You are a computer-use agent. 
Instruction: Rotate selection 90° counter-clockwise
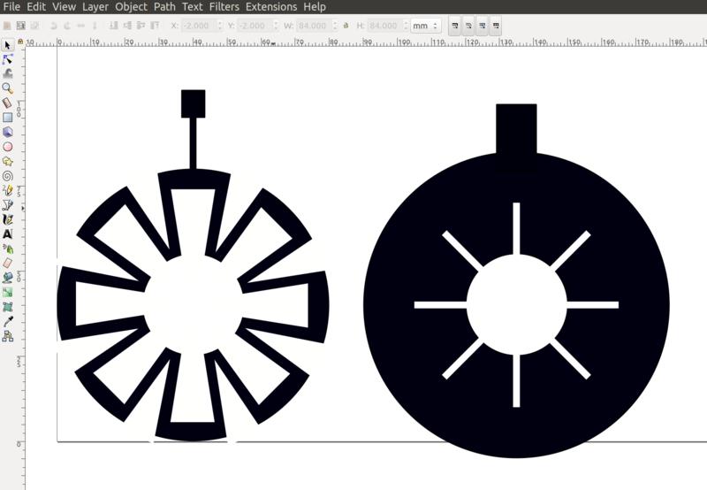54,26
